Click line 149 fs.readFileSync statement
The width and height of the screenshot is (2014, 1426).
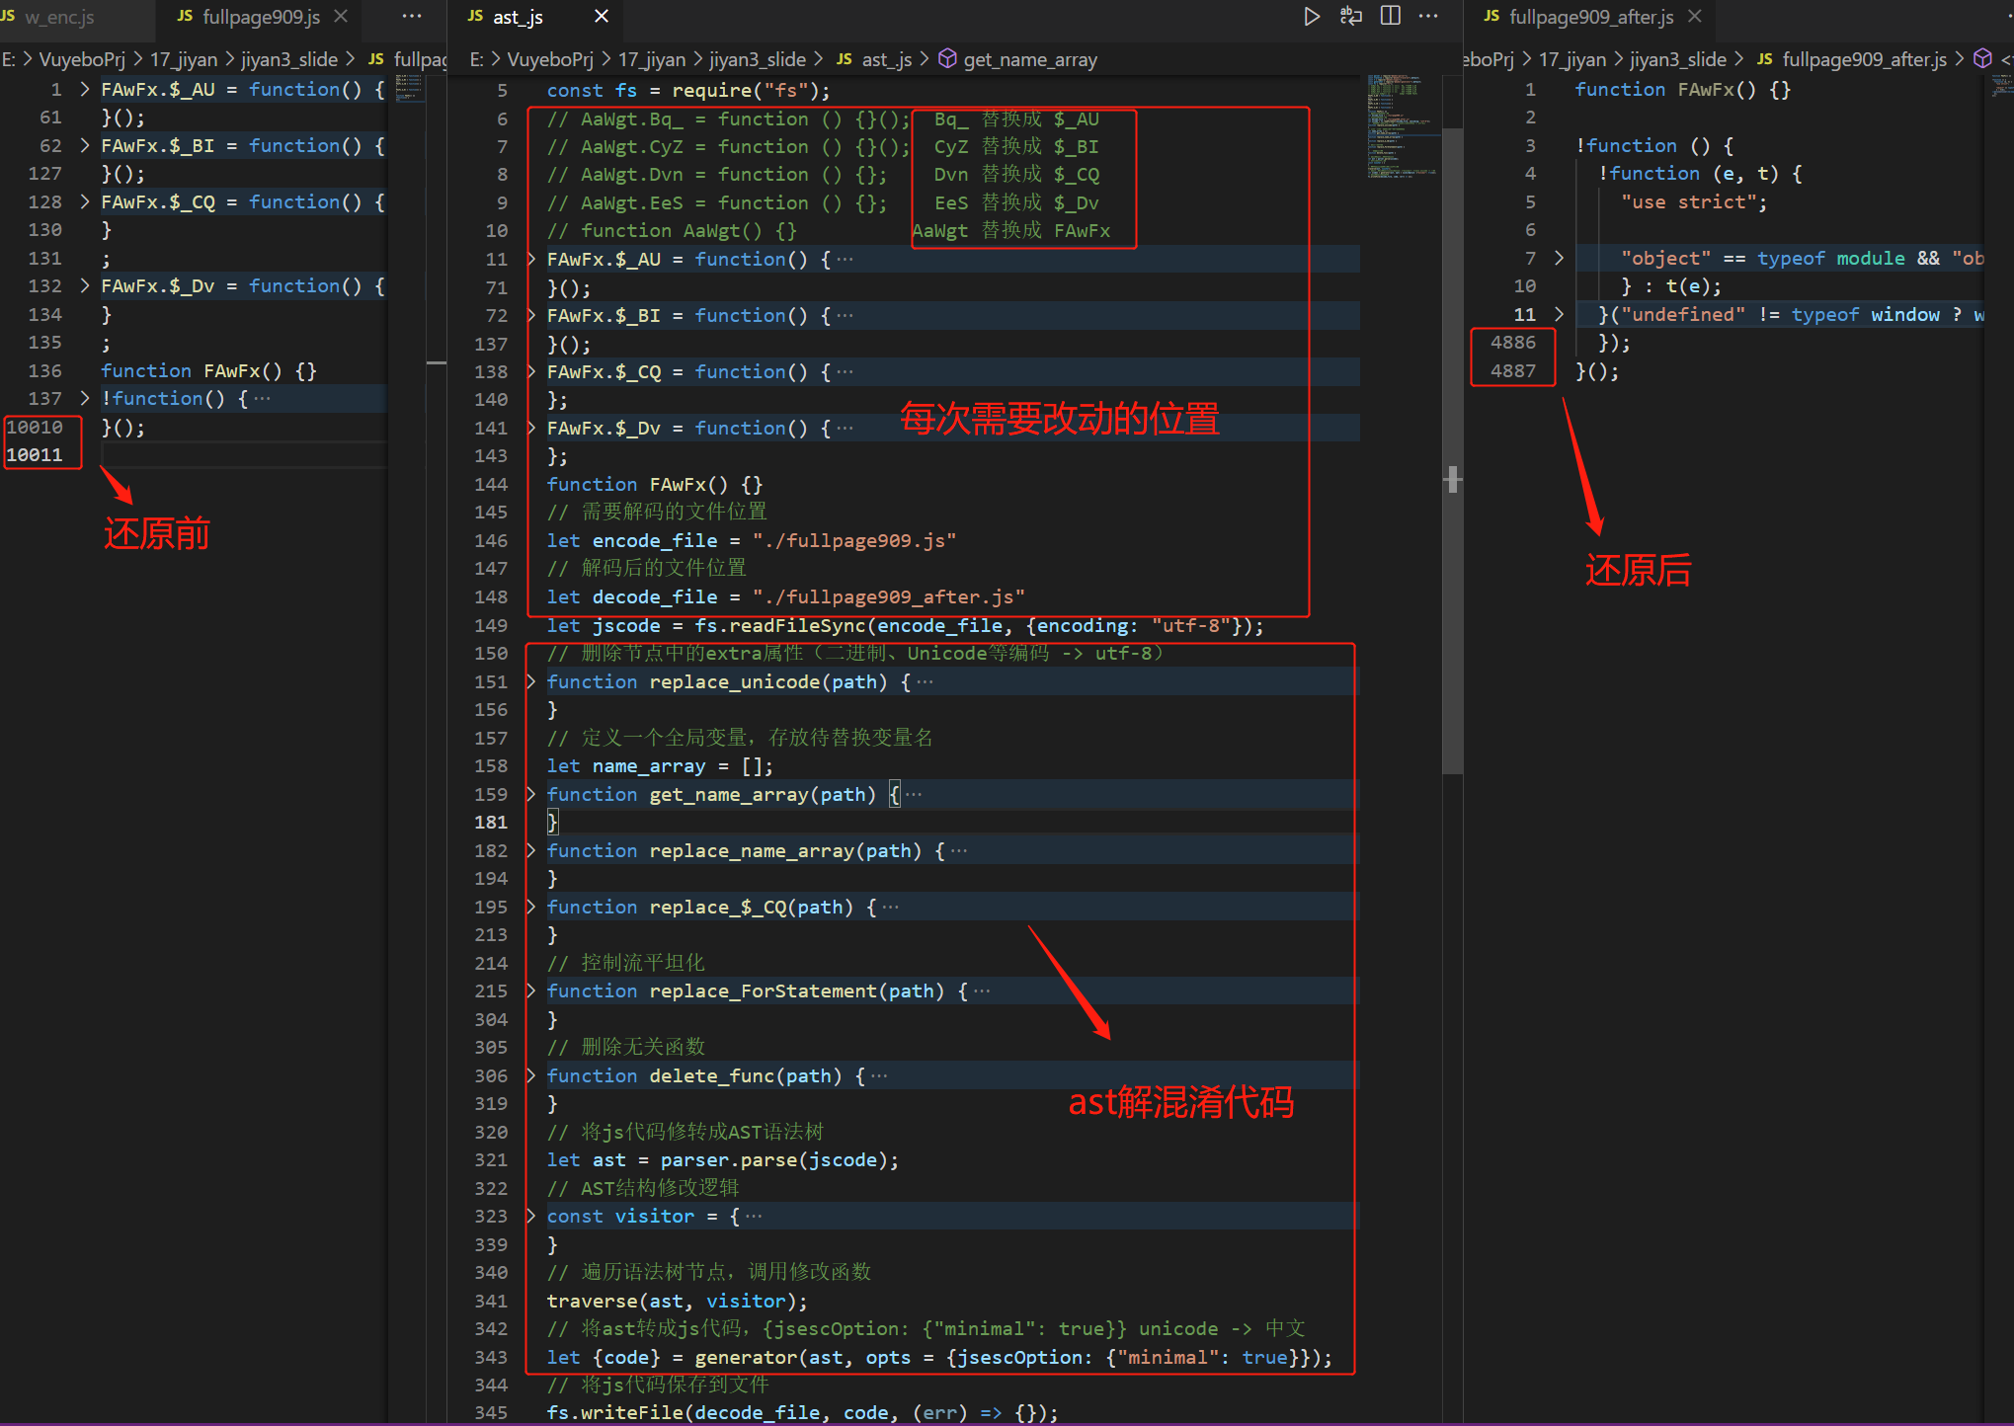pyautogui.click(x=905, y=626)
